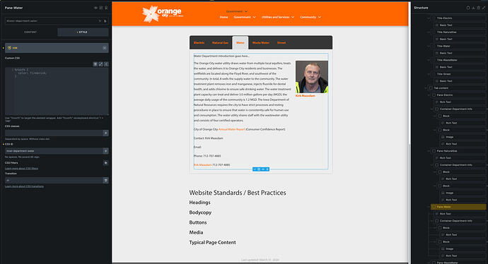488x264 pixels.
Task: Open the Home menu item
Action: click(x=223, y=17)
